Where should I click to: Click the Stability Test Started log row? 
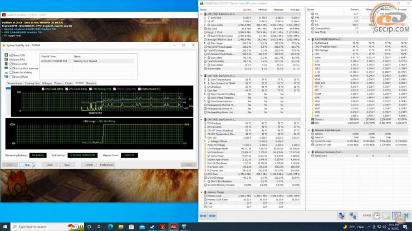[87, 61]
